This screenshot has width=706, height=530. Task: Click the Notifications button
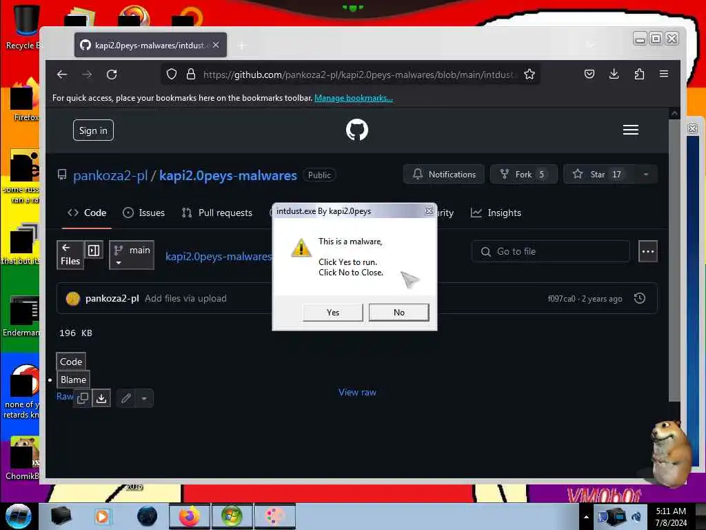(x=444, y=175)
